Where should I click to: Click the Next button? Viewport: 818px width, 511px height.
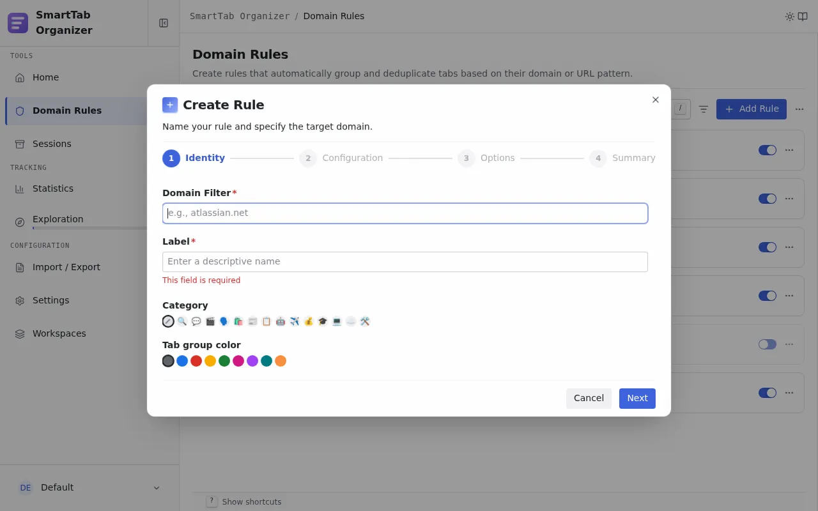tap(637, 399)
